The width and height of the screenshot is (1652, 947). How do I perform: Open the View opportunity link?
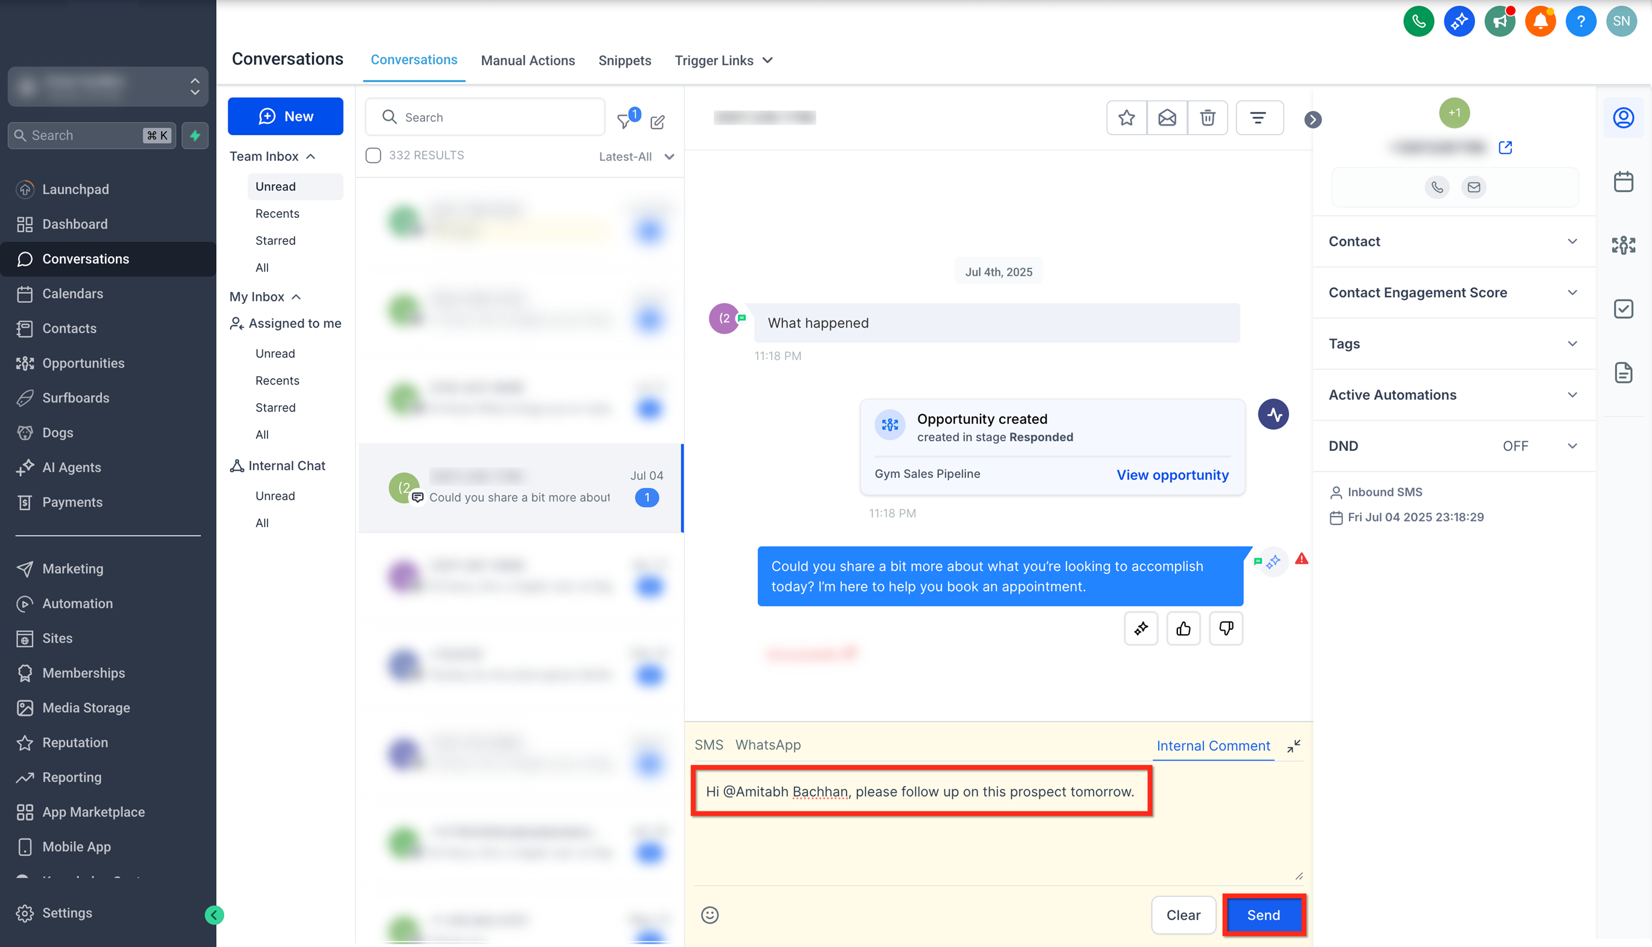pyautogui.click(x=1172, y=475)
